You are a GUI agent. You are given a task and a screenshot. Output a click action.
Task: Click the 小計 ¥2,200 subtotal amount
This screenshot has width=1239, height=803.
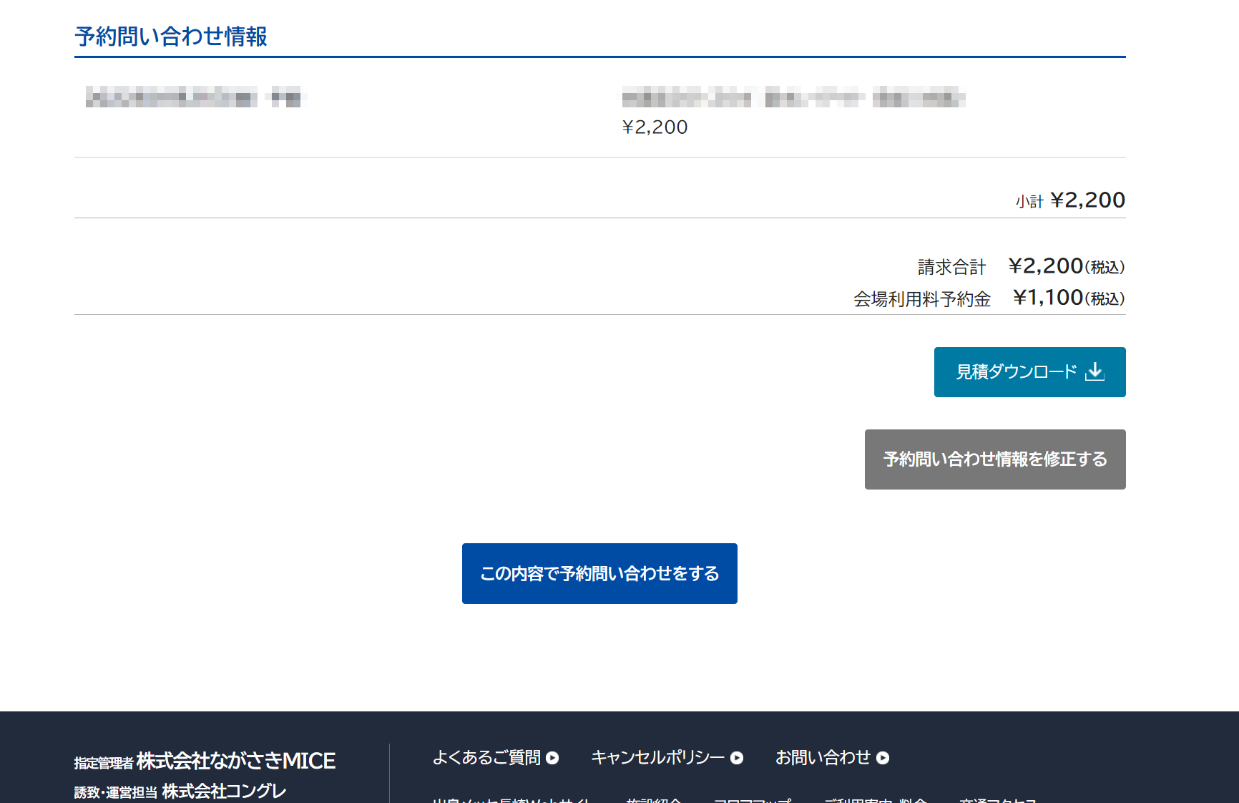[x=1087, y=200]
